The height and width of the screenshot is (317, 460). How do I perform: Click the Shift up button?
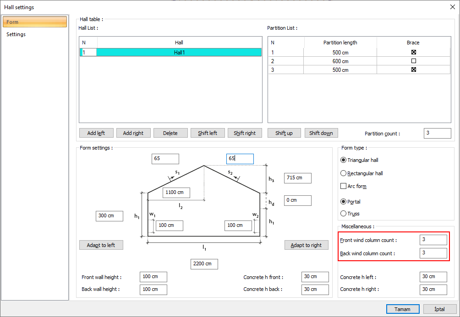[x=284, y=133]
